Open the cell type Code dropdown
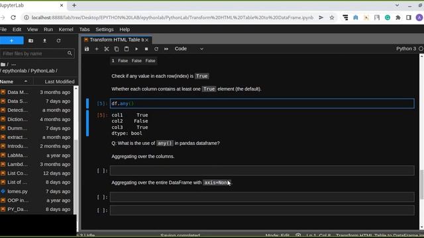This screenshot has width=424, height=238. click(x=189, y=49)
